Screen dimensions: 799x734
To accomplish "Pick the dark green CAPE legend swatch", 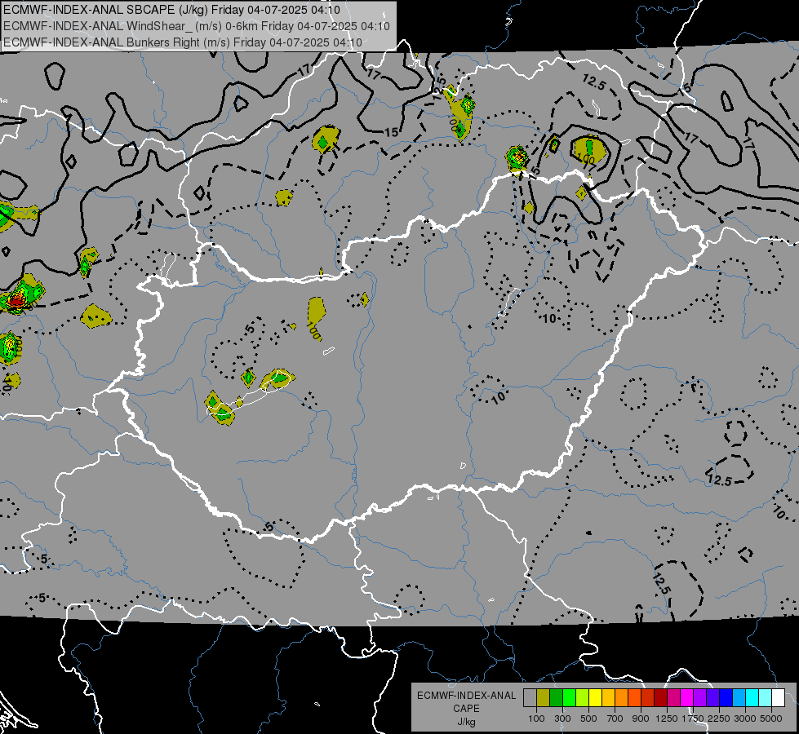I will click(x=556, y=697).
